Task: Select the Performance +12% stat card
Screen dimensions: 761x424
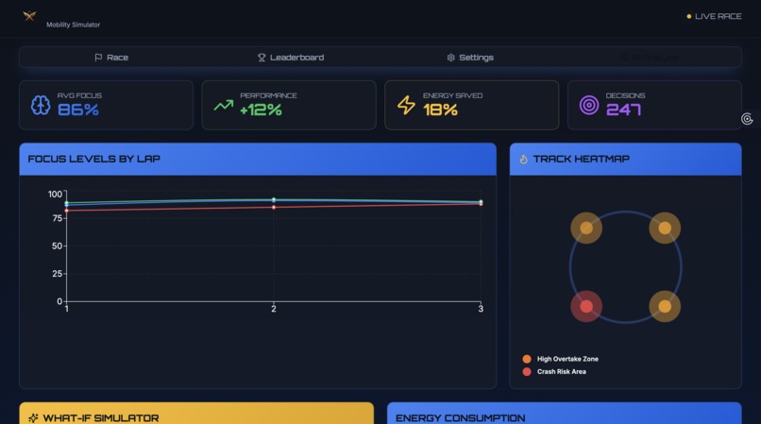Action: click(x=289, y=105)
